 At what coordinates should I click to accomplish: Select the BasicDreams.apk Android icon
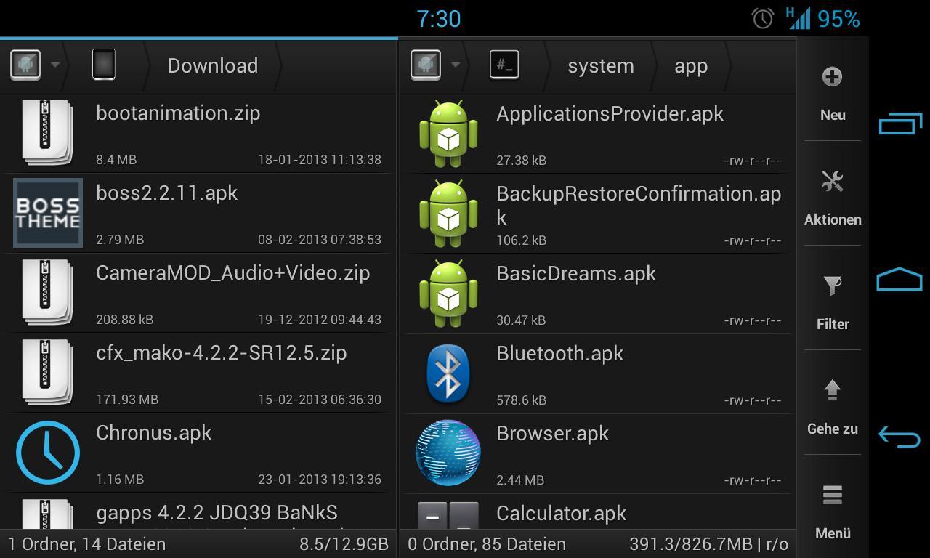point(448,294)
